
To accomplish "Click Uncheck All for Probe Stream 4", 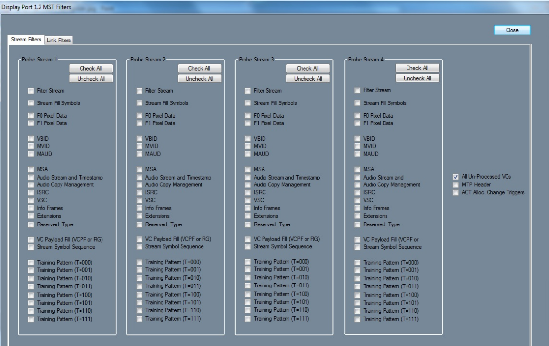I will click(417, 78).
